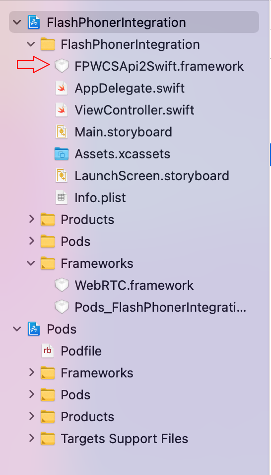Select the FlashPhonerIntegration project name row

[134, 22]
